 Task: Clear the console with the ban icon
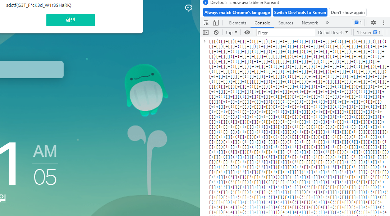[216, 33]
